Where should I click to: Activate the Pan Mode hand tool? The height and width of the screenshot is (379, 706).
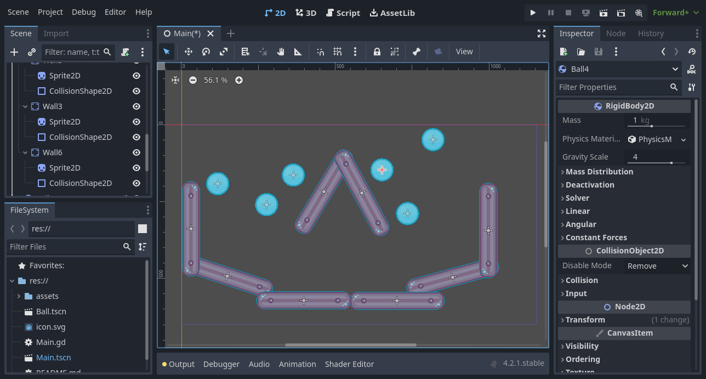tap(280, 51)
